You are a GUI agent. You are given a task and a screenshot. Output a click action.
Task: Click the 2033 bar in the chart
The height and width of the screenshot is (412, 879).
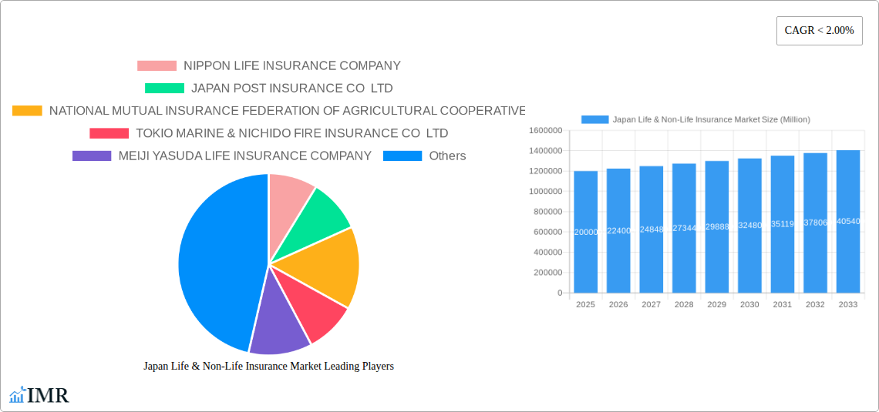(x=848, y=221)
